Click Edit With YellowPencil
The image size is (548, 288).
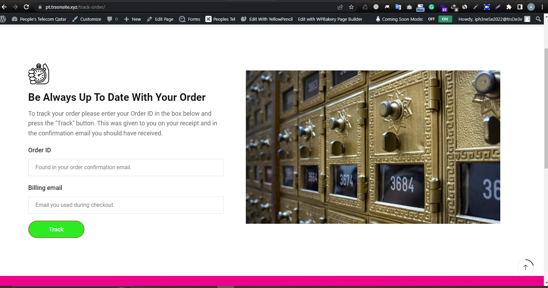pyautogui.click(x=267, y=19)
